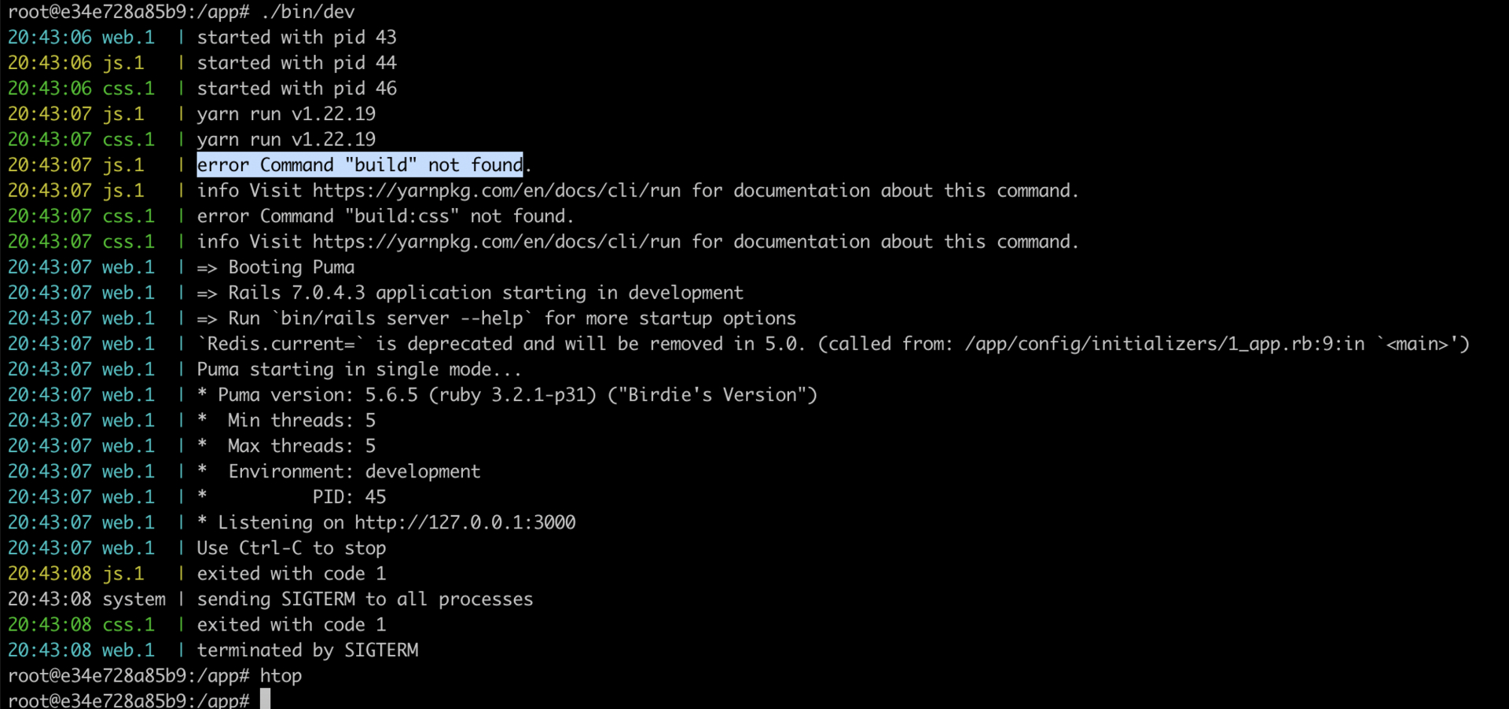Click the terminal cursor at the last prompt
The image size is (1509, 709).
click(266, 699)
